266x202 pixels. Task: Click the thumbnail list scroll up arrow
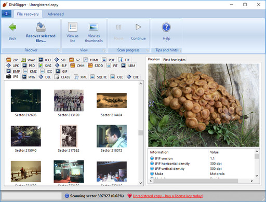[141, 84]
